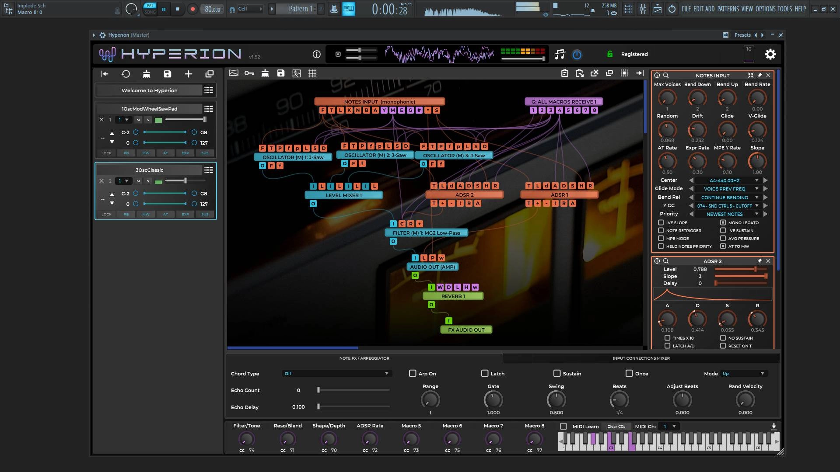Screen dimensions: 840x472
Task: Open the Glide Mode dropdown
Action: [728, 189]
